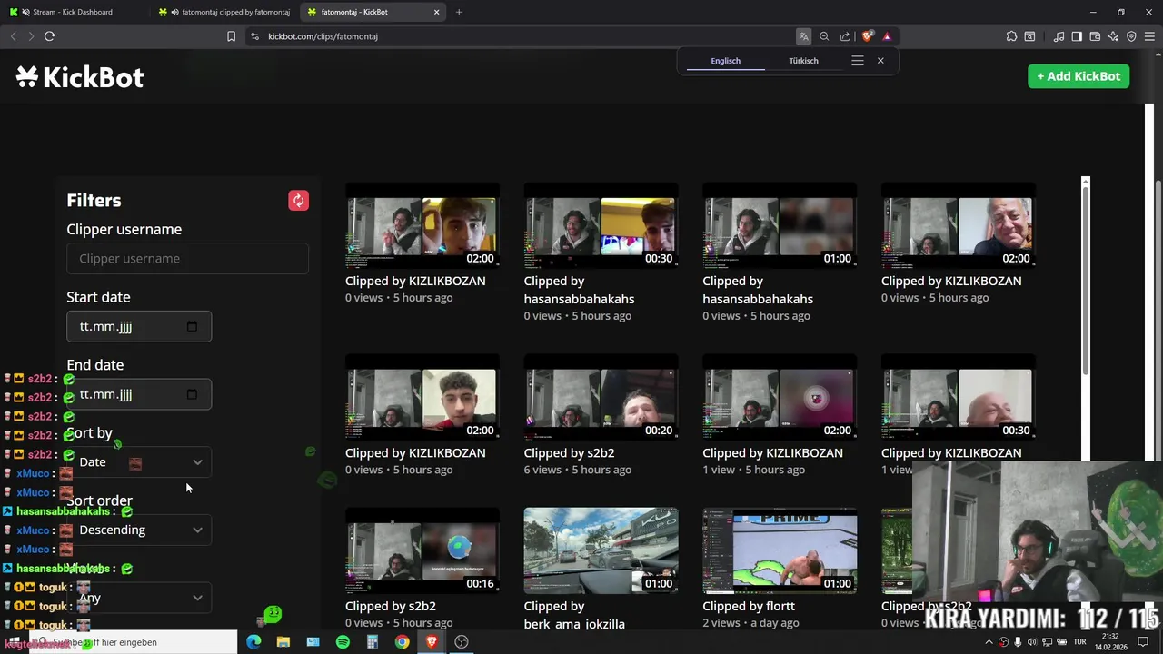Open the End date calendar picker
Image resolution: width=1163 pixels, height=654 pixels.
tap(192, 394)
